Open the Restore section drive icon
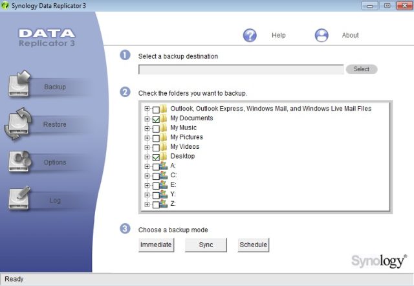 tap(18, 124)
